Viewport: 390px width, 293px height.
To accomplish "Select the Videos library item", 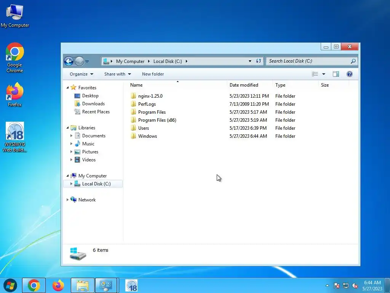I will (89, 160).
